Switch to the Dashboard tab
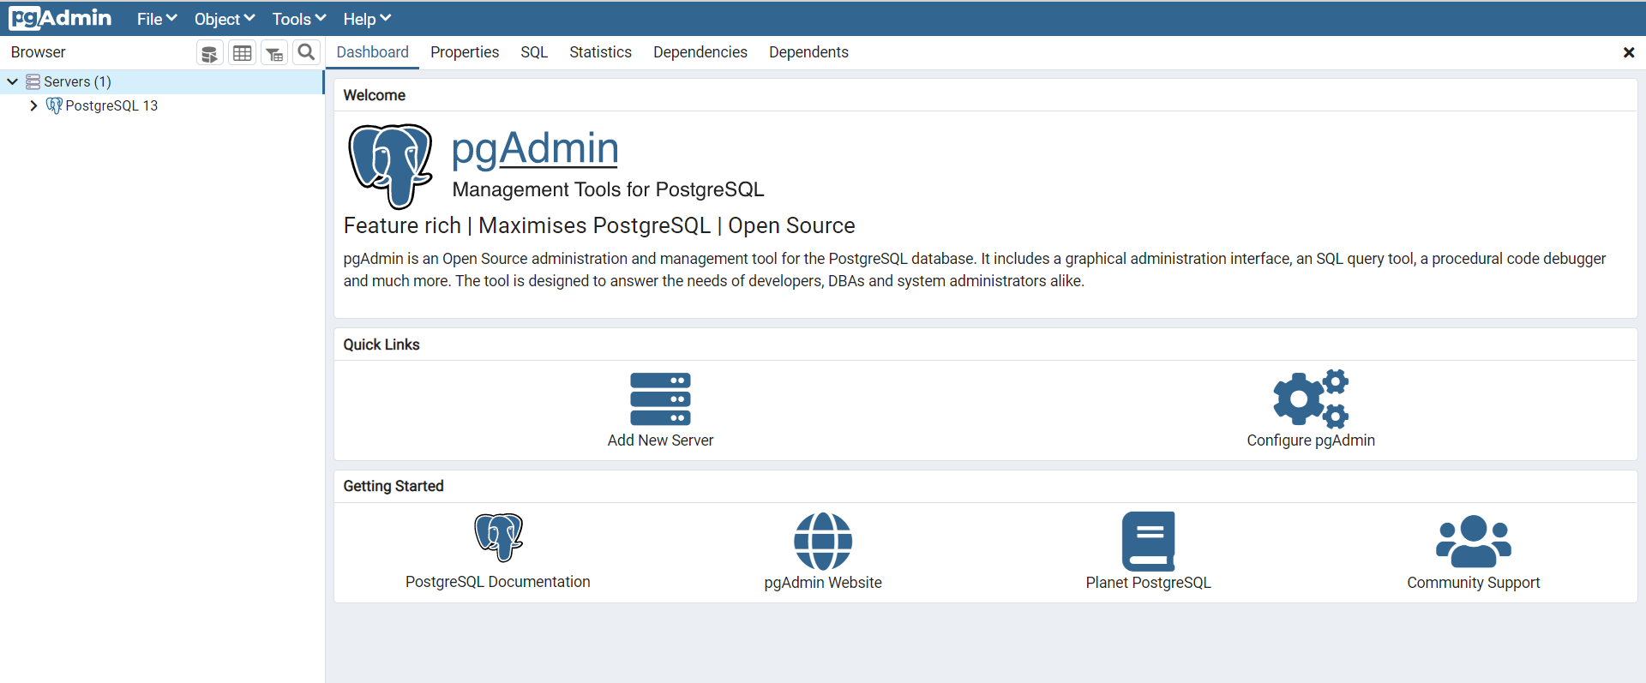 click(x=373, y=52)
